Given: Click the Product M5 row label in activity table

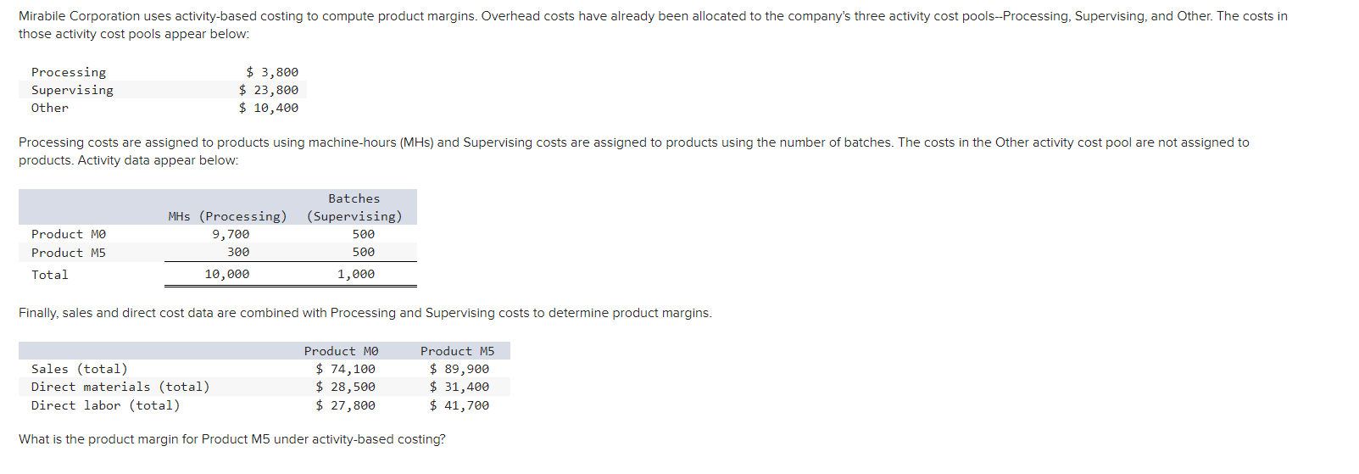Looking at the screenshot, I should pyautogui.click(x=69, y=253).
